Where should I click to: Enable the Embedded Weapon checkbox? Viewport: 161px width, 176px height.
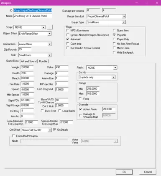click(x=13, y=136)
